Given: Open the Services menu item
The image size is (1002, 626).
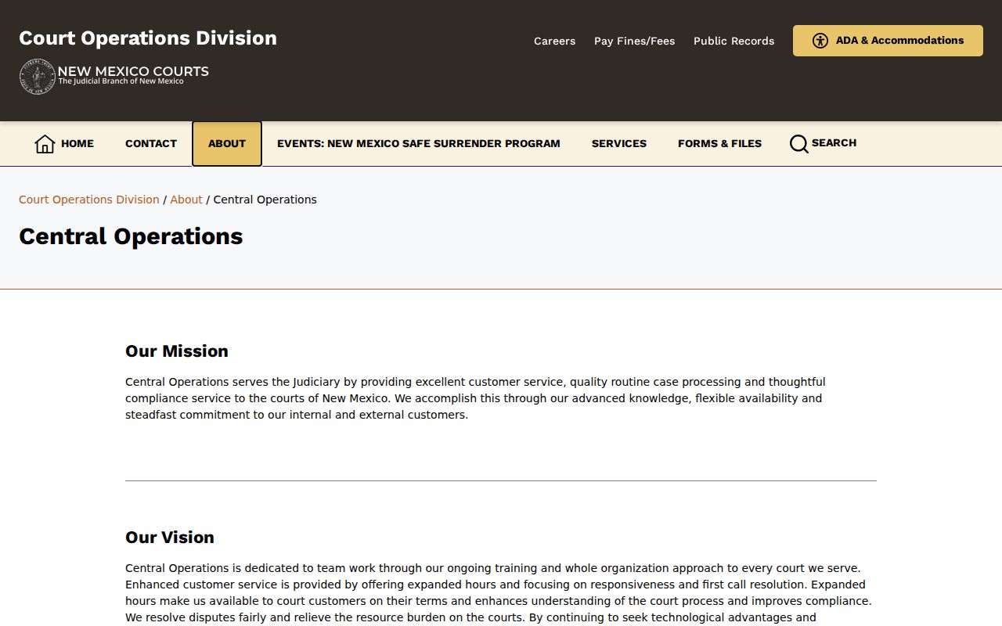Looking at the screenshot, I should (x=619, y=144).
